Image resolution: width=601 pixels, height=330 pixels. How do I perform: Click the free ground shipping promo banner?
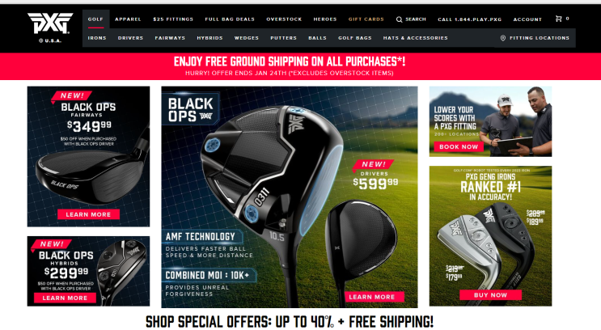coord(290,66)
